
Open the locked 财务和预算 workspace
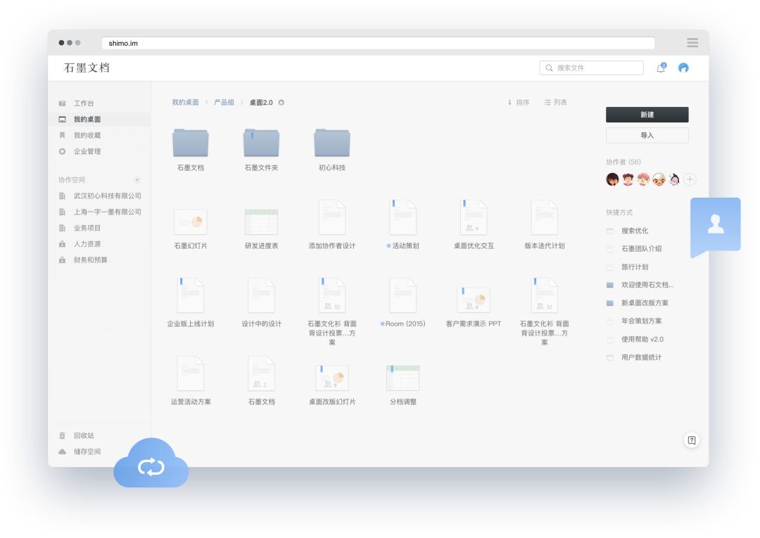coord(90,260)
